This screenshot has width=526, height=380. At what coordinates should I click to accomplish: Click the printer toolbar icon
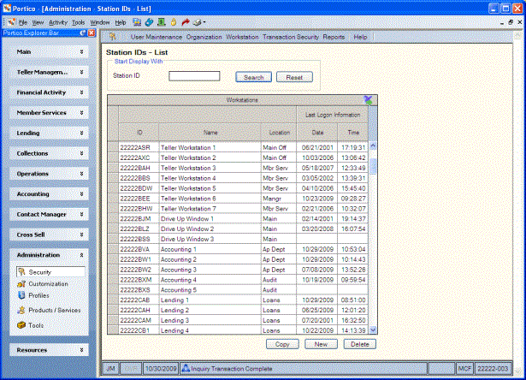tap(198, 22)
